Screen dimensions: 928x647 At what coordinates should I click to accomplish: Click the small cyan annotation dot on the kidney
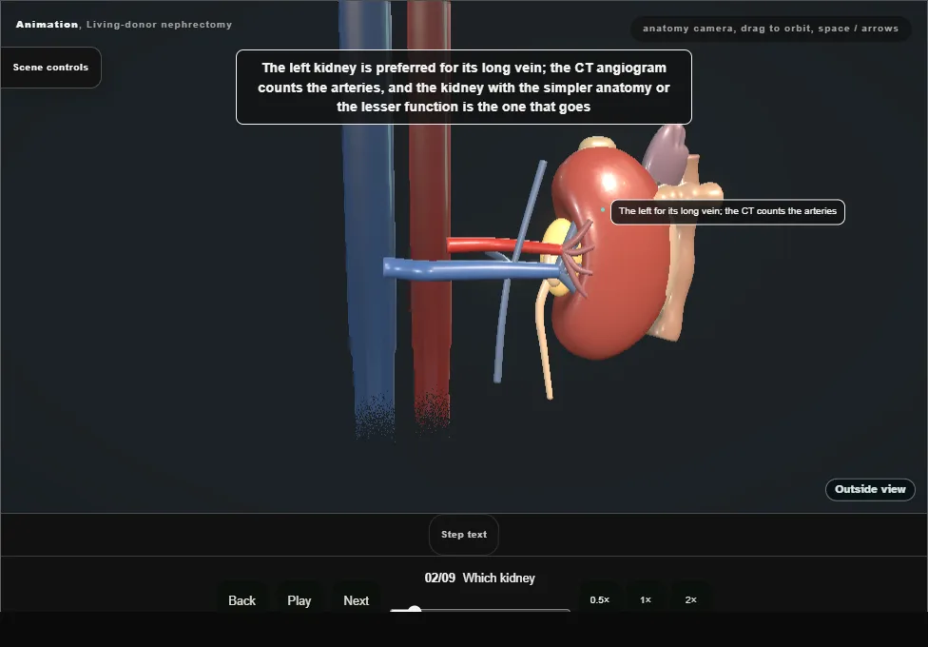pos(603,209)
